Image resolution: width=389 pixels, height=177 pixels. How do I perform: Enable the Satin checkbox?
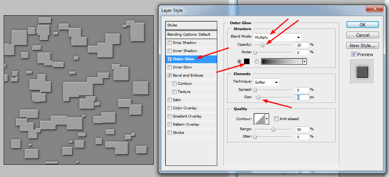[x=170, y=100]
